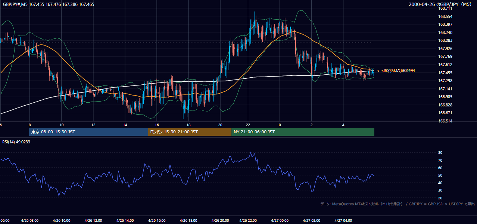Click the hour 20 tick under the price chart
The width and height of the screenshot is (477, 224).
pos(220,125)
